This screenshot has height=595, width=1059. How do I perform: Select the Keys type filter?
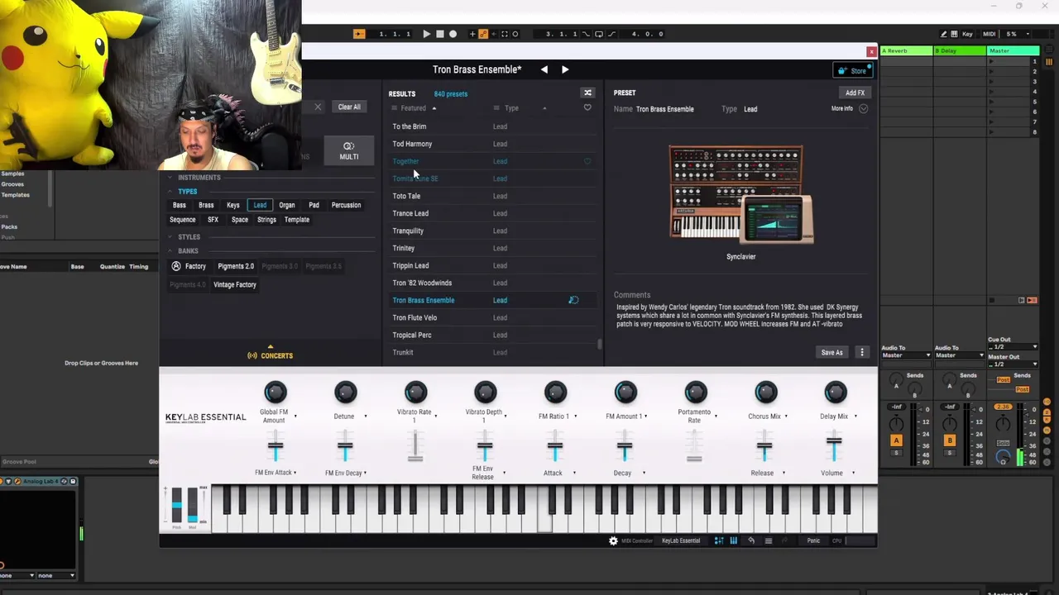pos(233,205)
